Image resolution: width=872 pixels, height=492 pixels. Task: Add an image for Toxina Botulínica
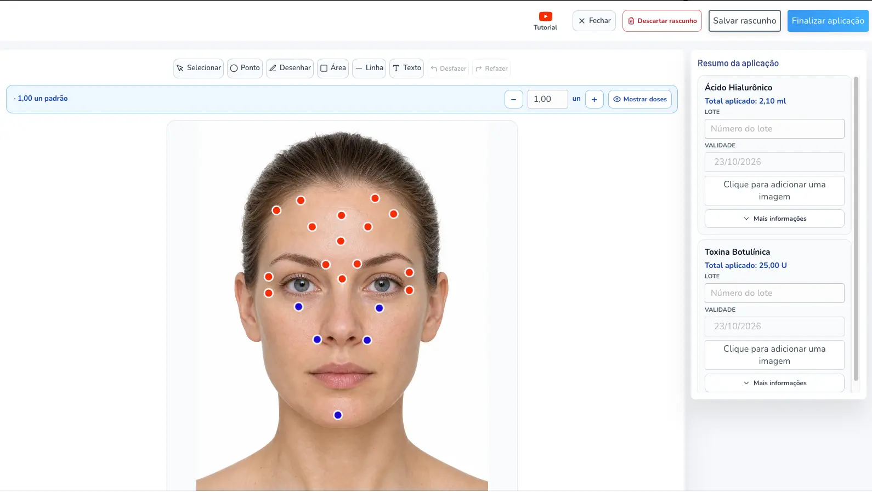[x=774, y=355]
